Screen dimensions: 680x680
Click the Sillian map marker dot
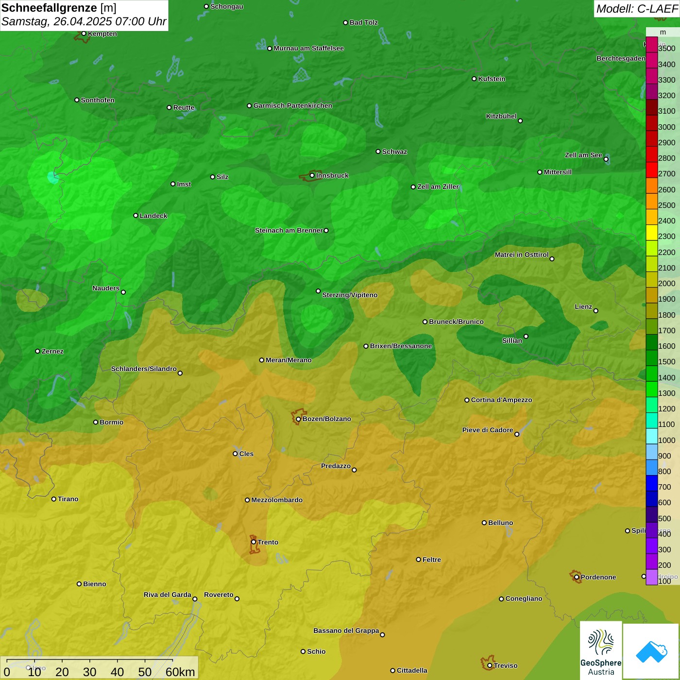526,336
